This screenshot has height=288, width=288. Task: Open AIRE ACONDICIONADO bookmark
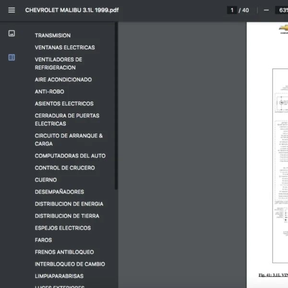pos(63,80)
